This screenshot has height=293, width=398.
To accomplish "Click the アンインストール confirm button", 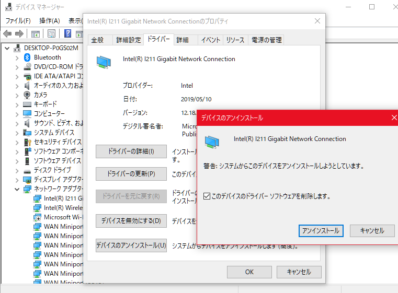I will 321,231.
